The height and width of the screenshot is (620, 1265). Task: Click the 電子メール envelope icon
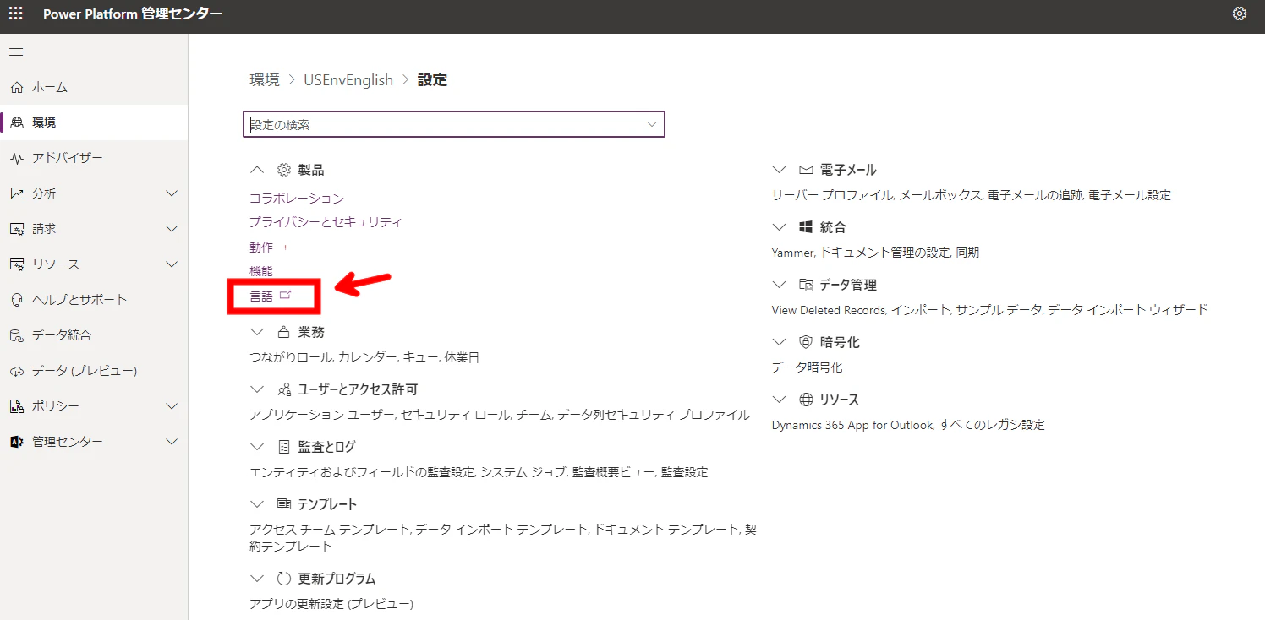(x=806, y=170)
